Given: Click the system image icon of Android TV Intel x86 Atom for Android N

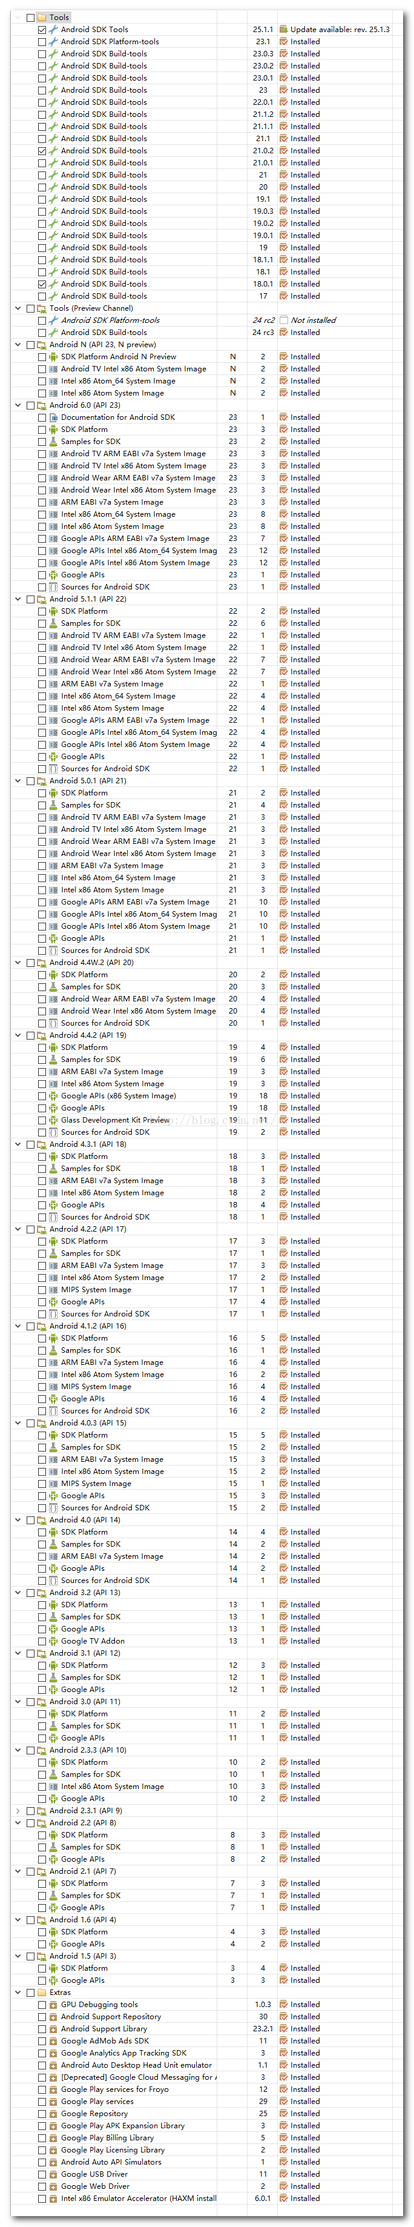Looking at the screenshot, I should (x=54, y=368).
